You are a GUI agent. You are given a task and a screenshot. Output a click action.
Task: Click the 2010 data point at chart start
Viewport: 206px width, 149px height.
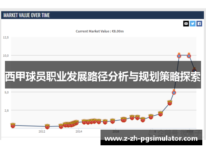[x=13, y=125]
